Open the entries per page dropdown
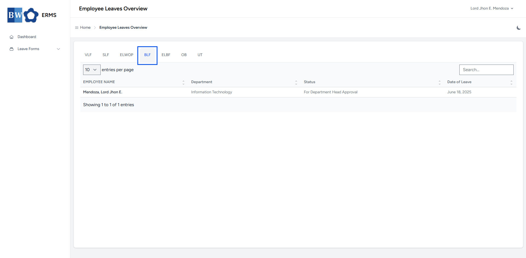Image resolution: width=526 pixels, height=258 pixels. click(92, 70)
